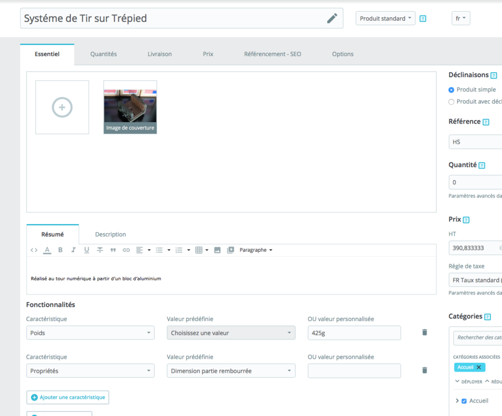Screen dimensions: 502x416
Task: Open the Choisissez une valeur dropdown
Action: pos(231,333)
